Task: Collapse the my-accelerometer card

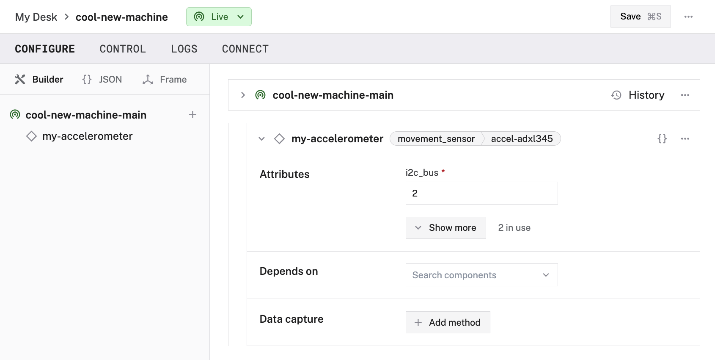Action: click(x=261, y=138)
